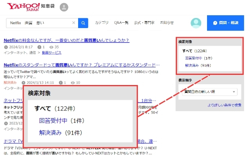
Task: Filter by 回答受付中 (1件) in the sidebar
Action: [199, 58]
